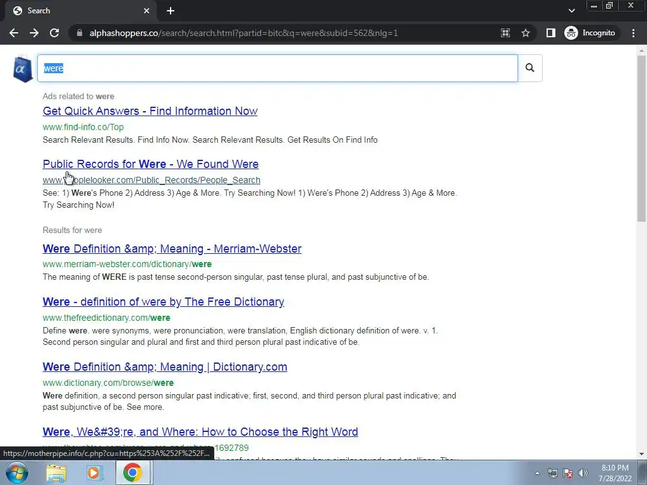Submit search with the magnifier button
The height and width of the screenshot is (485, 647).
pos(530,68)
